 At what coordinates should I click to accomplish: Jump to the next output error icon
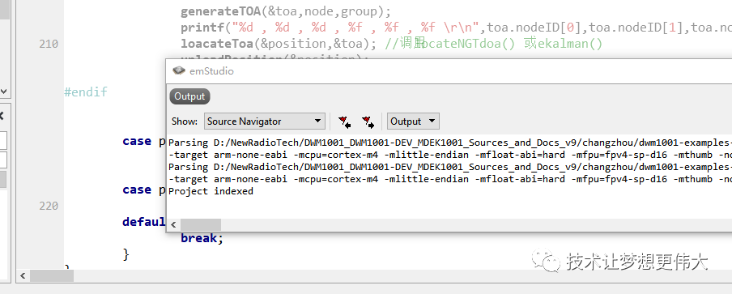(368, 121)
